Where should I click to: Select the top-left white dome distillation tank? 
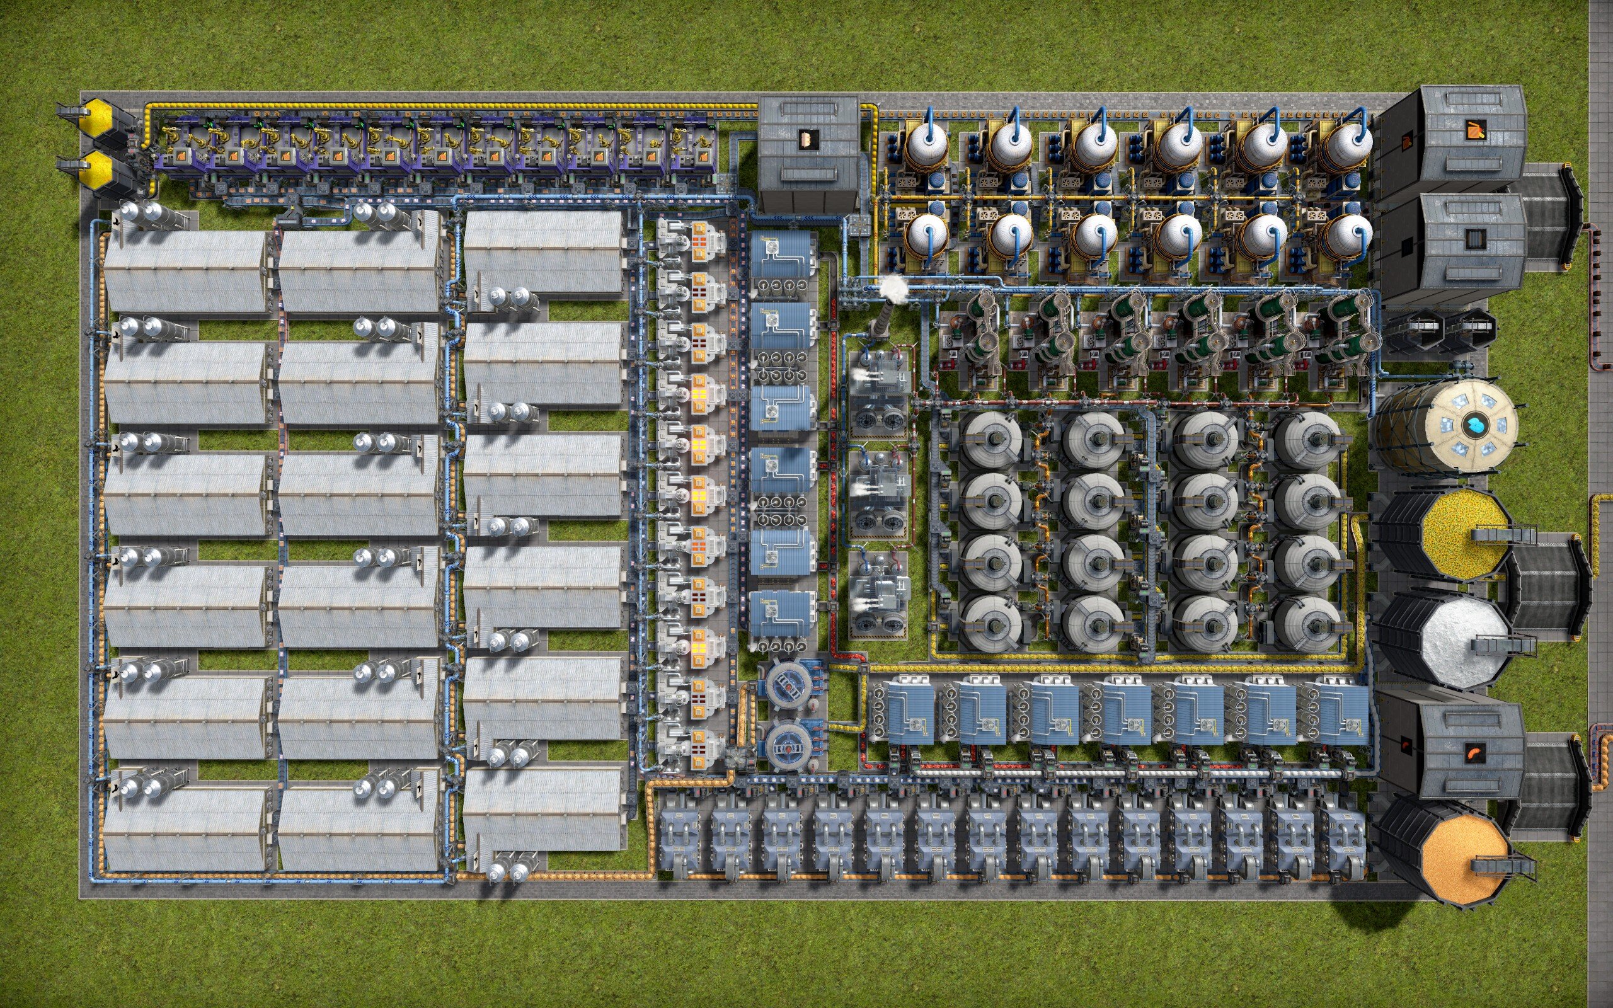926,147
